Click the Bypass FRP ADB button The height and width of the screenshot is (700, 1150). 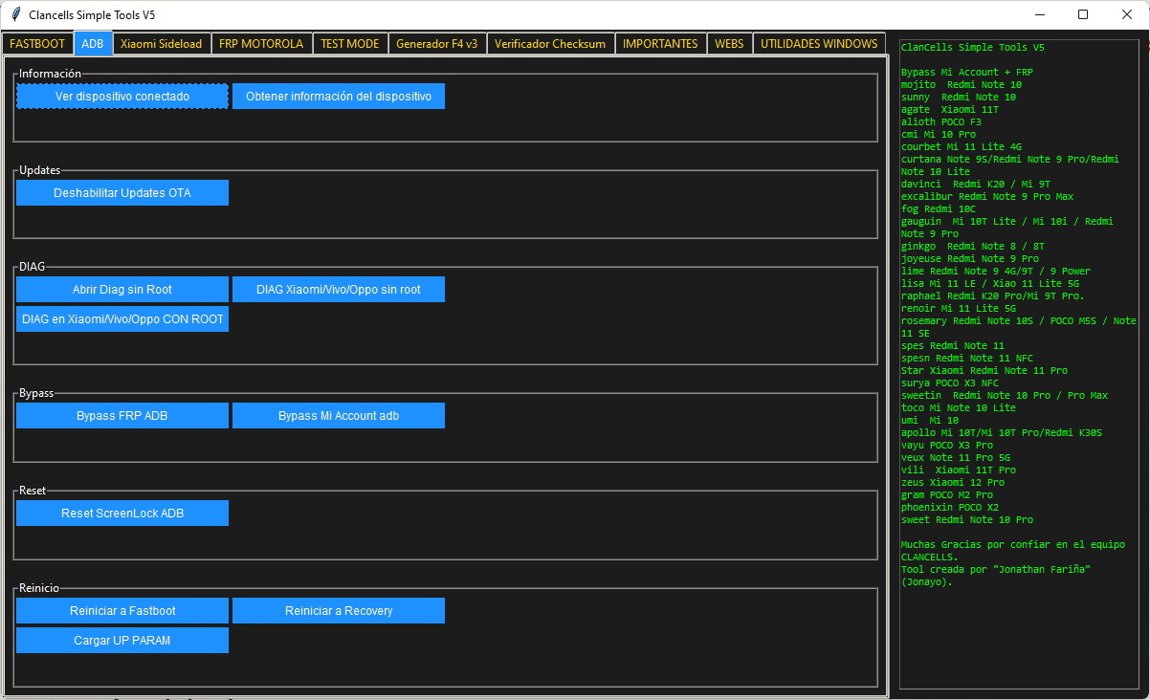[122, 415]
